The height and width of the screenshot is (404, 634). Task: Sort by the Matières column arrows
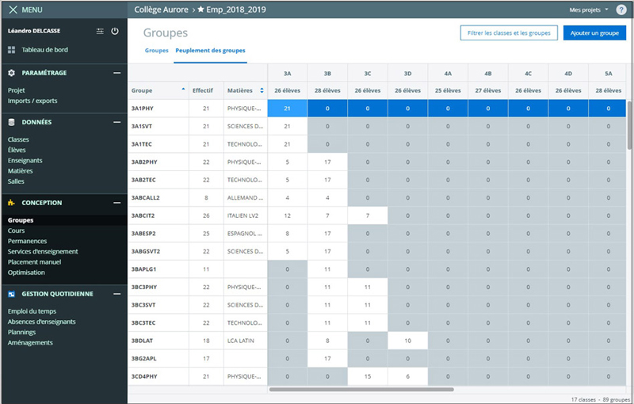[x=262, y=90]
